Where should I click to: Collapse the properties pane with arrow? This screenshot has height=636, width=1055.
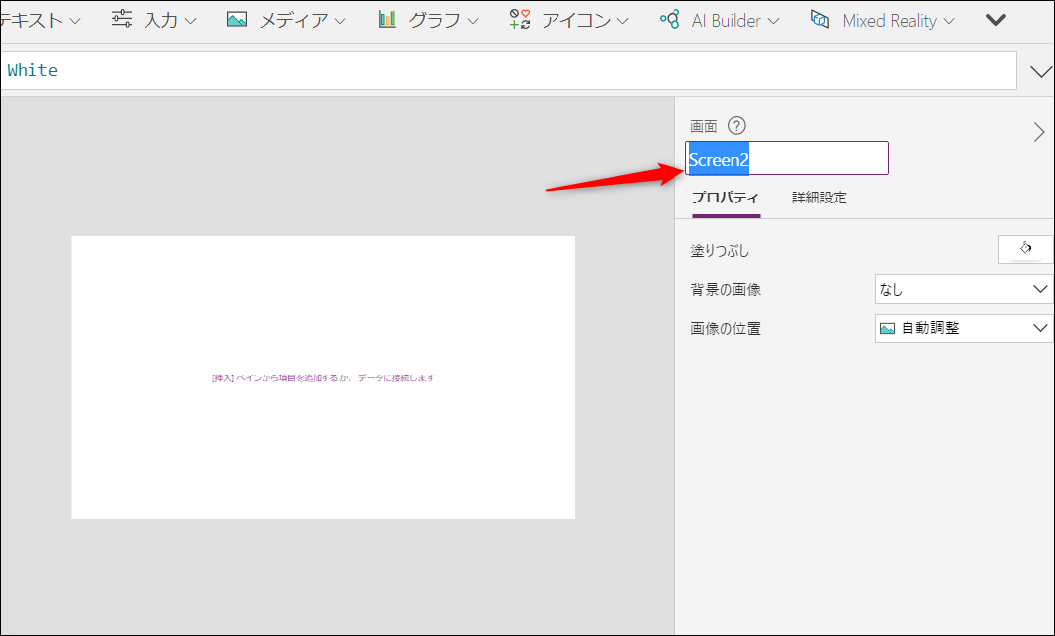pos(1039,132)
